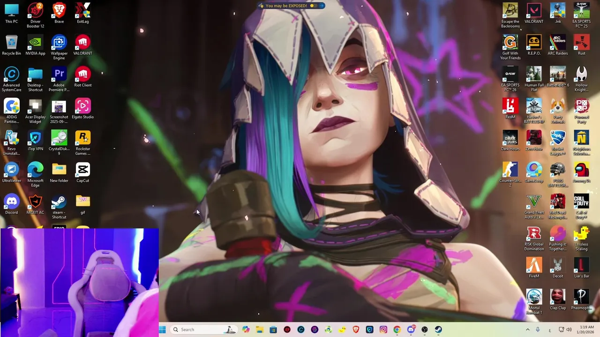
Task: Launch the Riot Client shortcut
Action: coord(82,77)
